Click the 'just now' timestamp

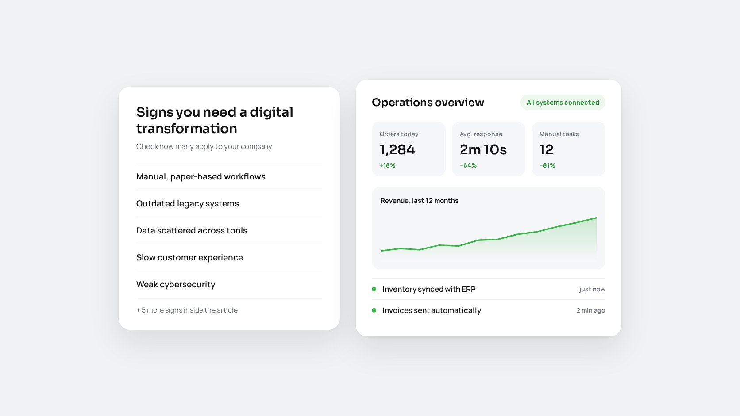pos(592,289)
